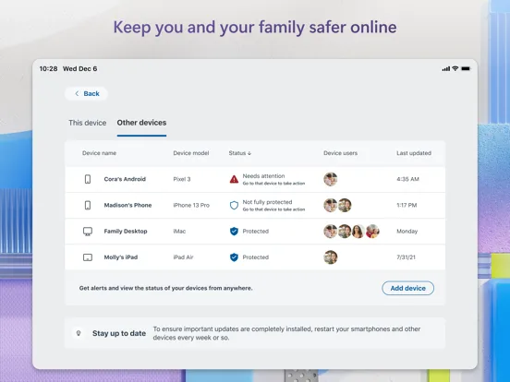Switch to the This device tab
This screenshot has height=382, width=510.
point(87,123)
